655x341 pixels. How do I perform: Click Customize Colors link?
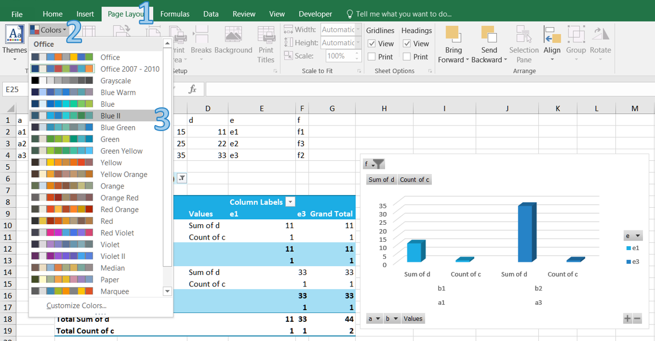tap(76, 306)
